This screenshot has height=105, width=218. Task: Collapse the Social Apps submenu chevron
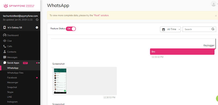pos(39,63)
